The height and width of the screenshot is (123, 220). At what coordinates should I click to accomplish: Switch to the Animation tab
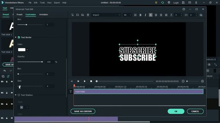click(44, 14)
